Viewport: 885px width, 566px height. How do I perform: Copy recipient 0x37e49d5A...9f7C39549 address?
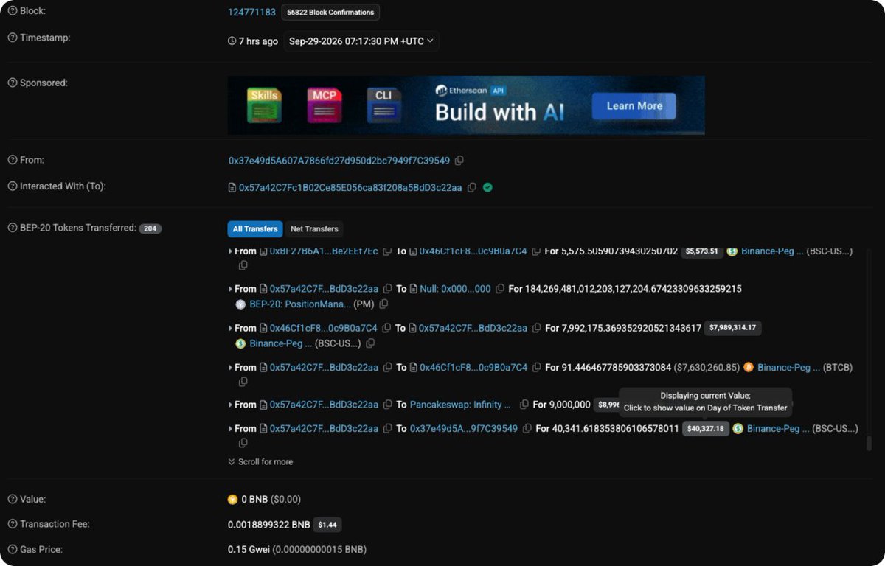point(527,428)
